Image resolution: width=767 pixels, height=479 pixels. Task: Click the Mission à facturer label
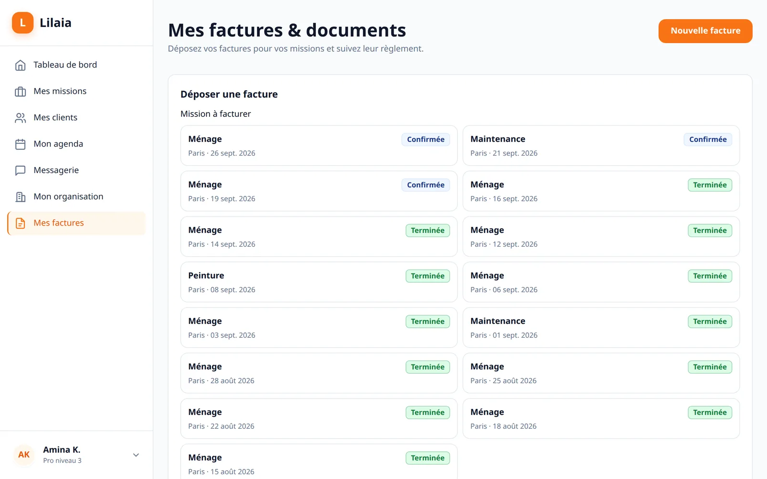tap(216, 114)
